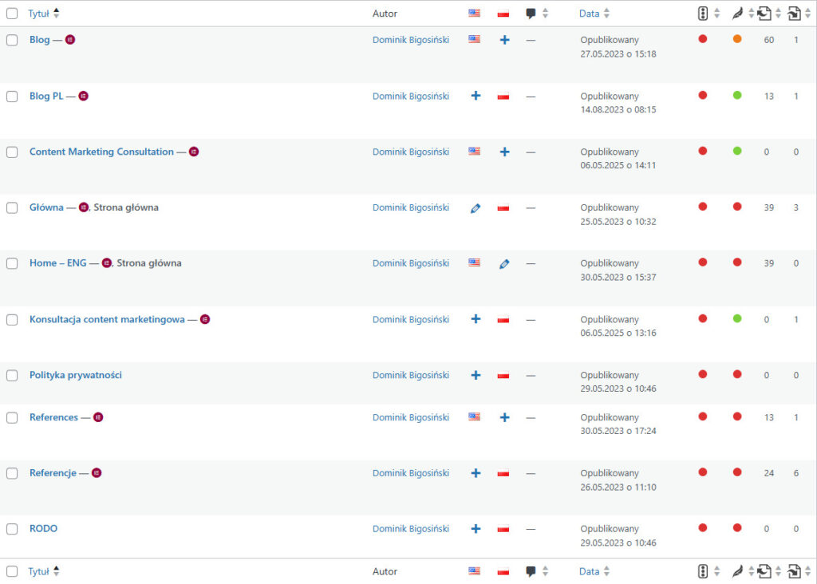Tick checkbox for Content Marketing Consultation
This screenshot has width=817, height=584.
(x=12, y=152)
